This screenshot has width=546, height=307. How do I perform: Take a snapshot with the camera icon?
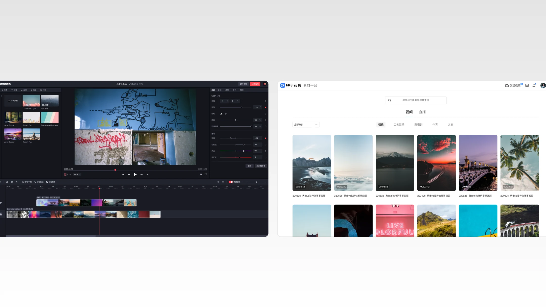(x=201, y=174)
